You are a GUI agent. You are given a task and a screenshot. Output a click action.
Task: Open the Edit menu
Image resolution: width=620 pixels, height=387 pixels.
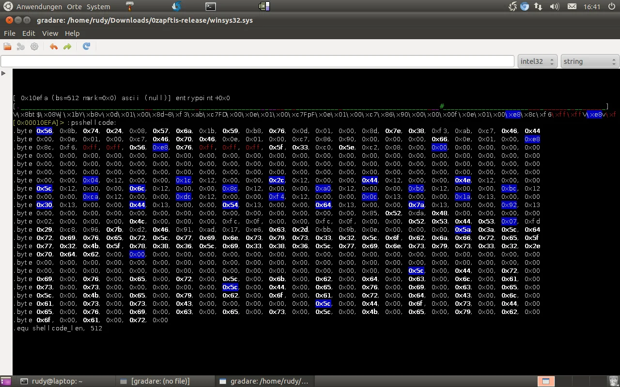(x=29, y=33)
